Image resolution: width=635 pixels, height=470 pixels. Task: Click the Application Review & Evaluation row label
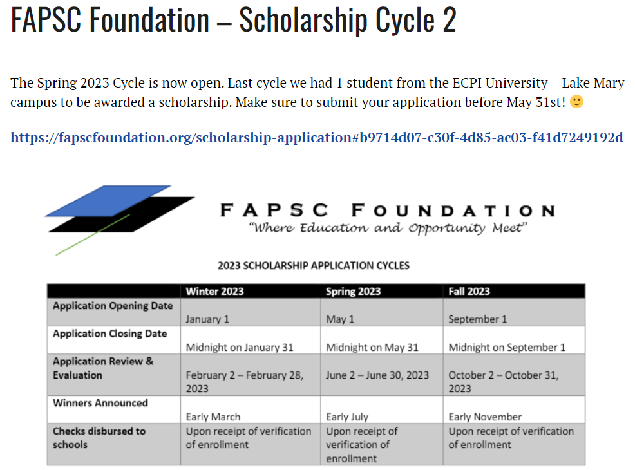pos(103,368)
